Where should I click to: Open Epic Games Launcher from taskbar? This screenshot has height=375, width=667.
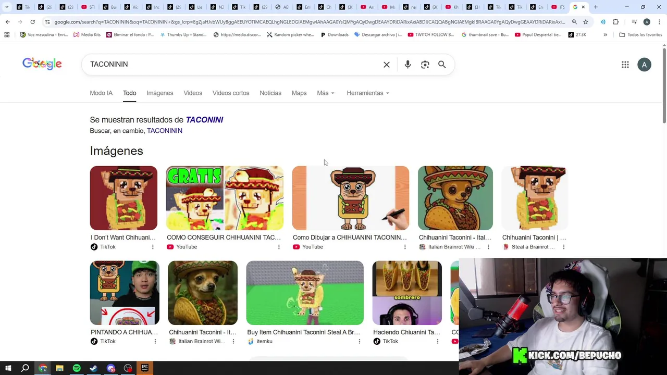(x=145, y=368)
